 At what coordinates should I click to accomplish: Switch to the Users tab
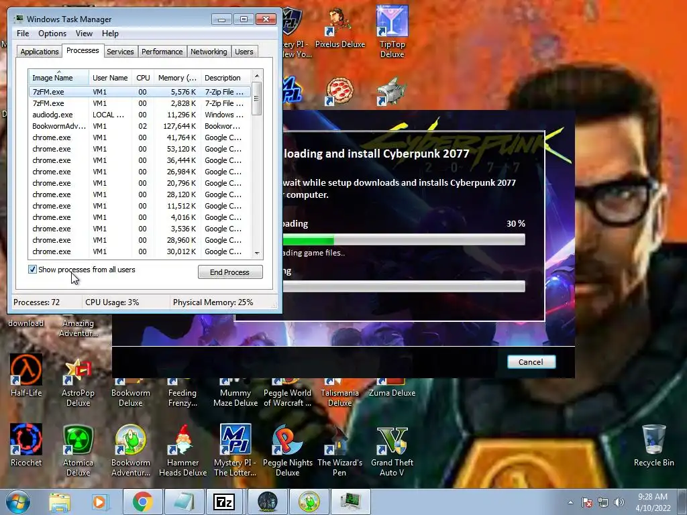244,51
